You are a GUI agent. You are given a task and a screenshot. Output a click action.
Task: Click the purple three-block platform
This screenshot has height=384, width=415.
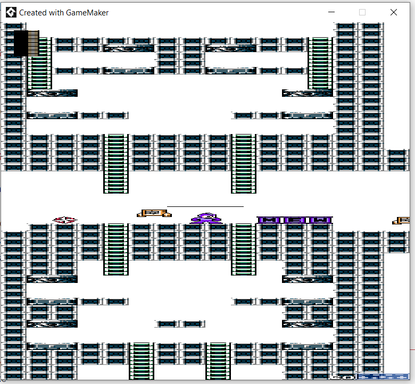295,220
